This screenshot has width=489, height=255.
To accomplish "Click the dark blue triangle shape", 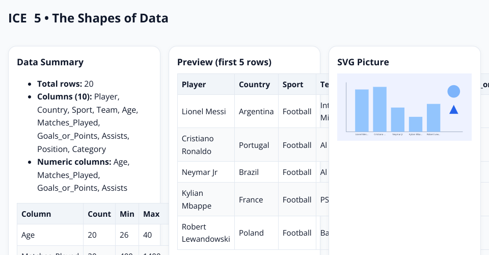I will point(453,110).
